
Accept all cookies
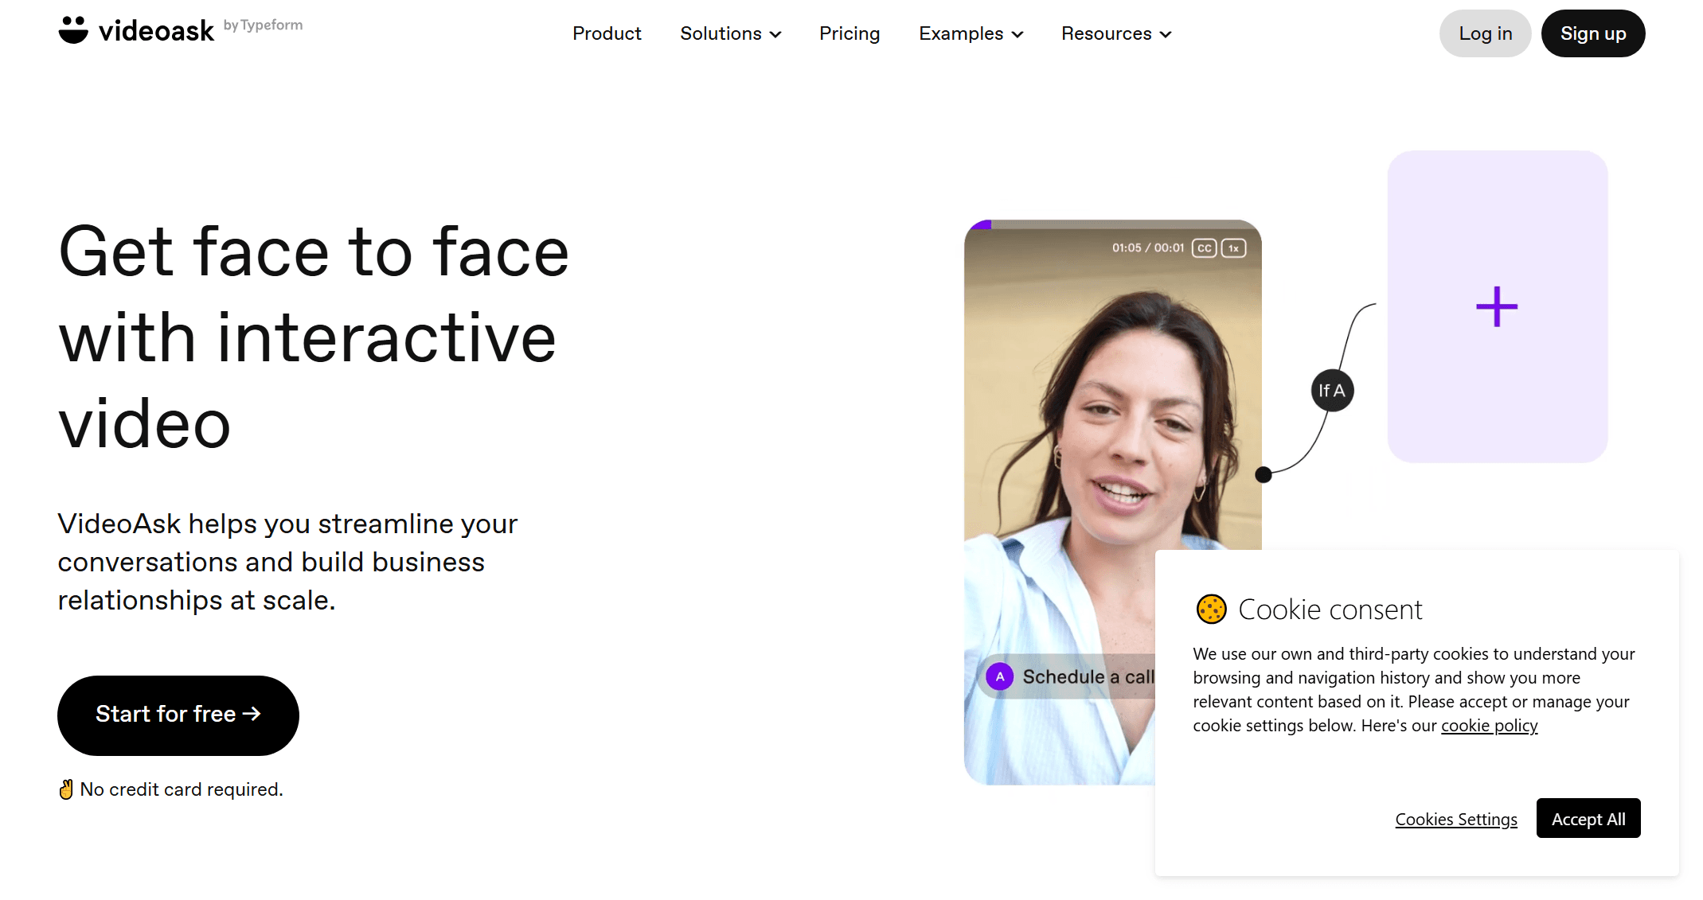[x=1588, y=818]
